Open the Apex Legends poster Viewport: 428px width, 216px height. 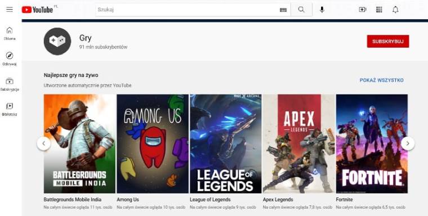[x=298, y=144]
